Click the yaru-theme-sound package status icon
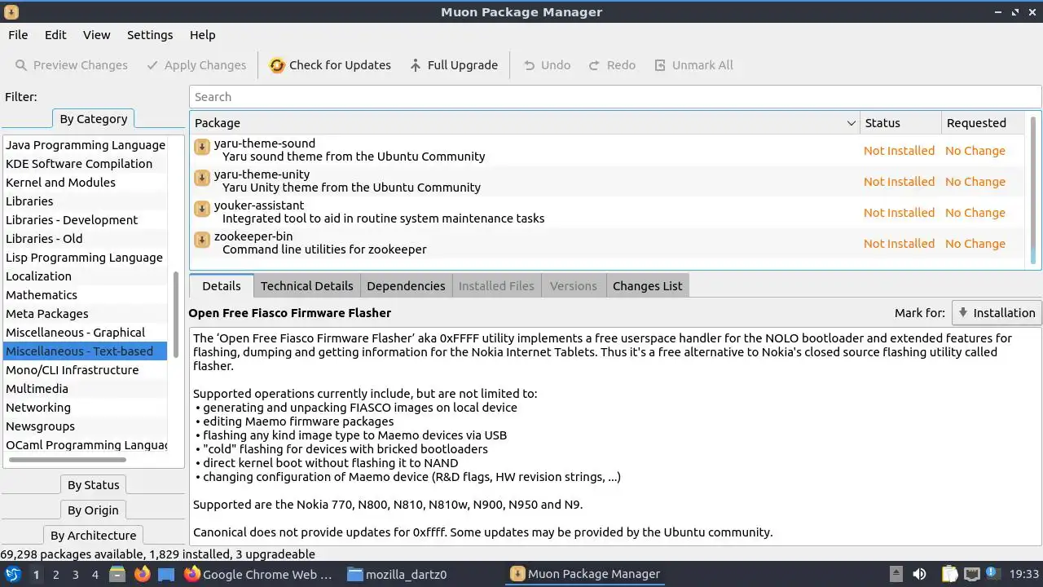Image resolution: width=1043 pixels, height=587 pixels. tap(202, 148)
